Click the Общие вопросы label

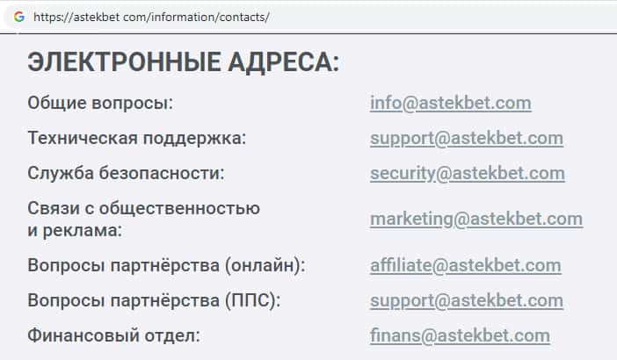pyautogui.click(x=100, y=103)
